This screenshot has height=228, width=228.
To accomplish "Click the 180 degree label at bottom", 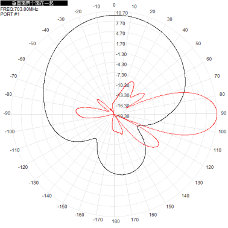I will 116,221.
